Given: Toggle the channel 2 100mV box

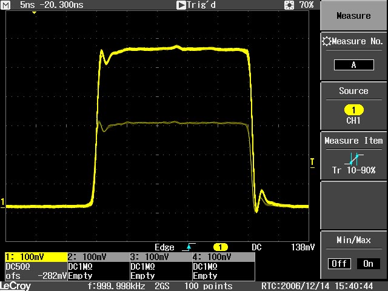Looking at the screenshot, I should (x=96, y=257).
